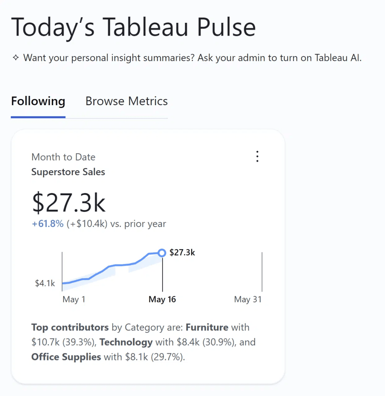The height and width of the screenshot is (396, 385).
Task: Click the large $27.3k metric value
Action: 69,203
